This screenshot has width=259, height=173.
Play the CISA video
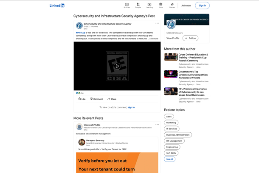point(117,66)
